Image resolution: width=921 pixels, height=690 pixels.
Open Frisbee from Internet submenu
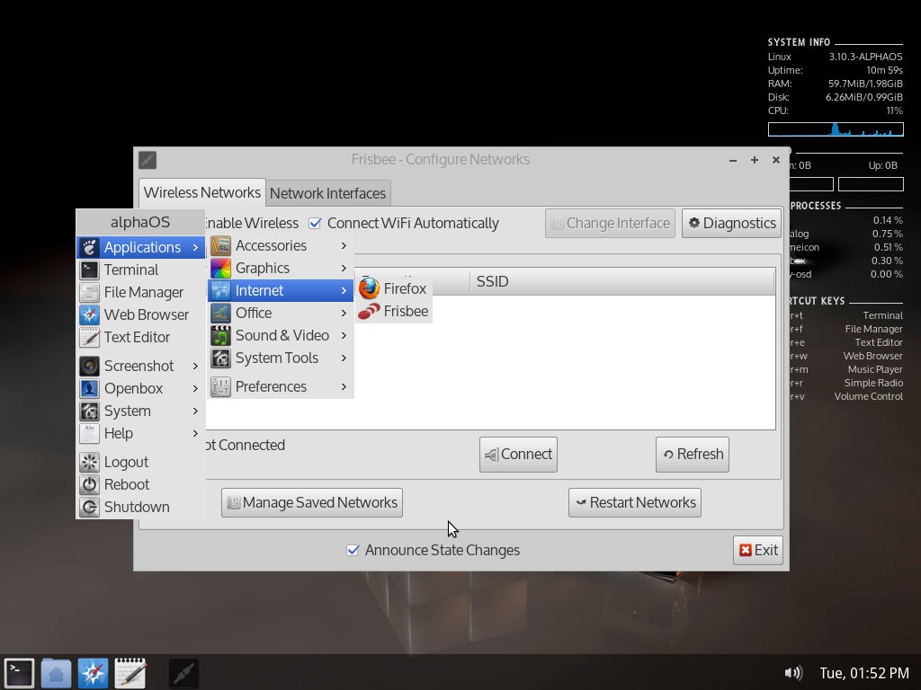click(394, 311)
